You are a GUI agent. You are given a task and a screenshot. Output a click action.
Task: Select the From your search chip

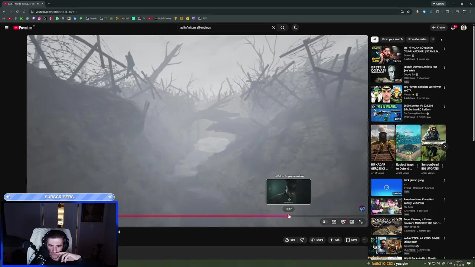pyautogui.click(x=392, y=39)
